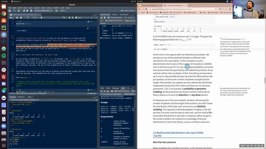The image size is (266, 149).
Task: Open the Project (None) dropdown
Action: 128,11
